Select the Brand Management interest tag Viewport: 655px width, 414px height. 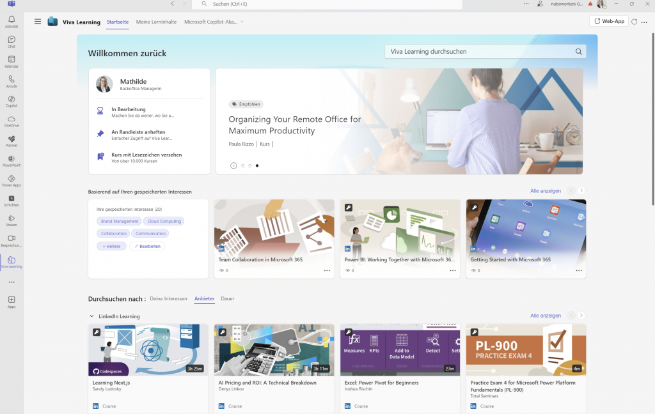coord(120,221)
